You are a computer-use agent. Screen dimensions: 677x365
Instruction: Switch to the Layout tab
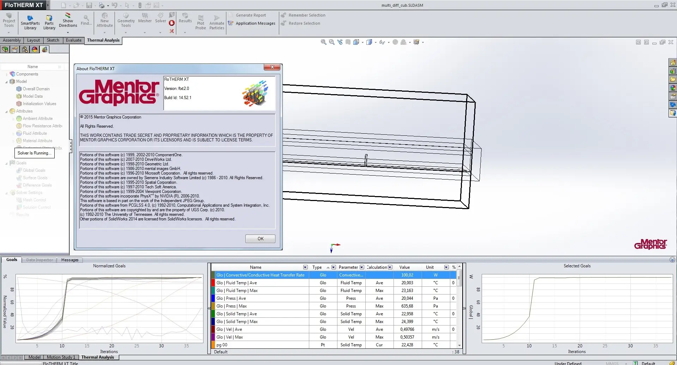33,40
